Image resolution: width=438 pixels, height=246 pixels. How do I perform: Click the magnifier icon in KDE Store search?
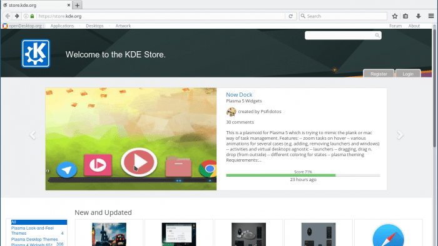pyautogui.click(x=377, y=36)
